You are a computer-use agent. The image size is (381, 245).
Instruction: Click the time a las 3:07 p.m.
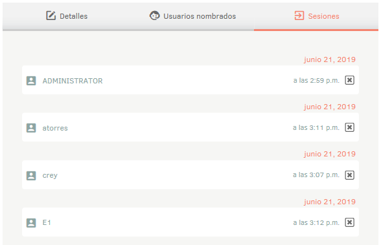point(316,175)
